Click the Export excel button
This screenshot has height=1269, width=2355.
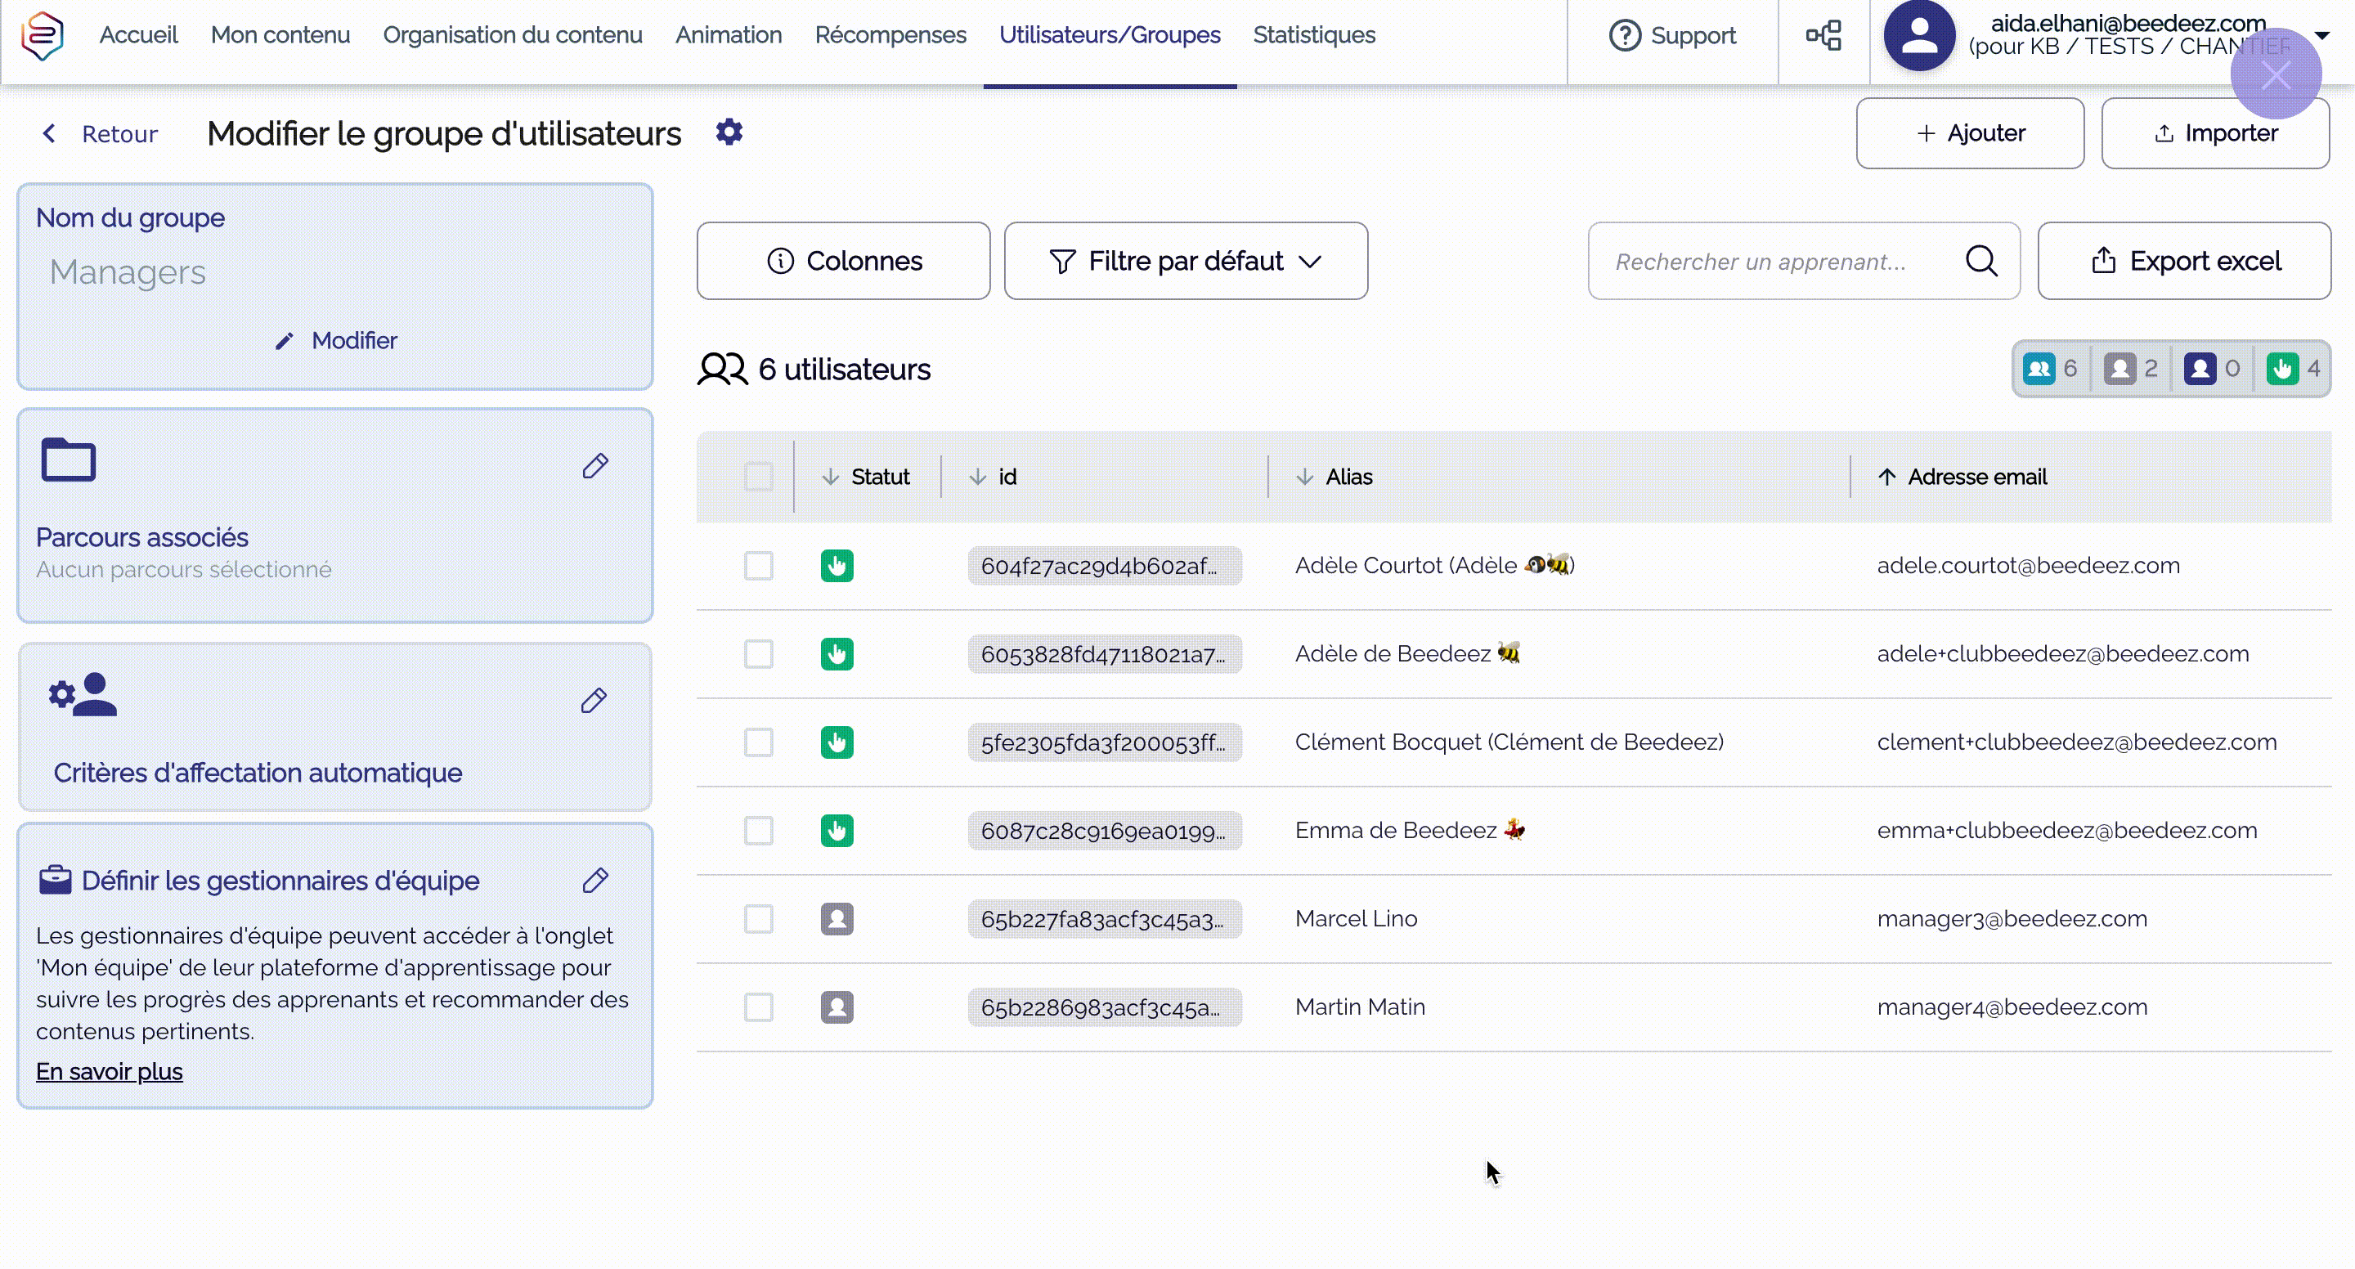pos(2184,262)
